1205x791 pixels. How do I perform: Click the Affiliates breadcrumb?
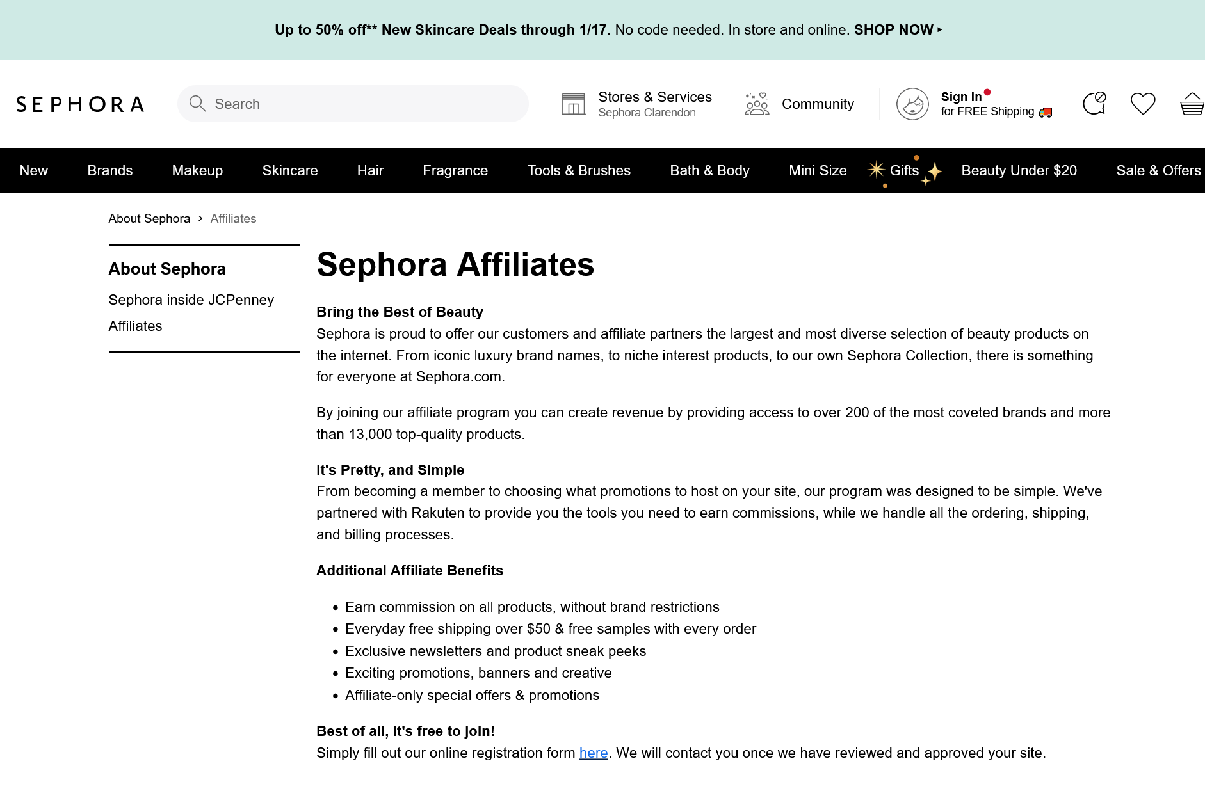[x=233, y=218]
